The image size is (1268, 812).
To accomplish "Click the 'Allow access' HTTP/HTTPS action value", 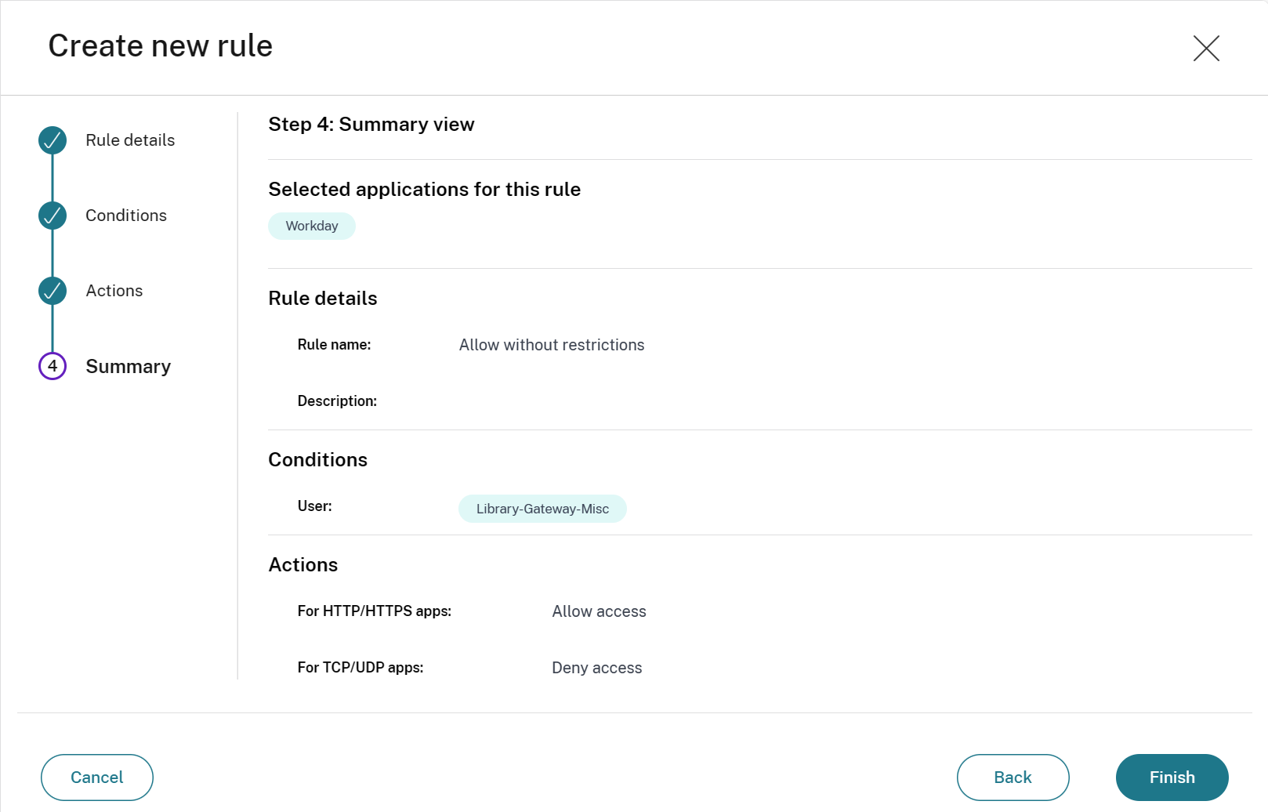I will click(599, 611).
